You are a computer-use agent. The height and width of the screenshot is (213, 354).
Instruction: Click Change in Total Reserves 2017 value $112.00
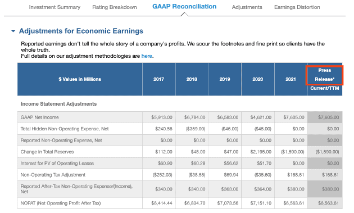coord(164,152)
